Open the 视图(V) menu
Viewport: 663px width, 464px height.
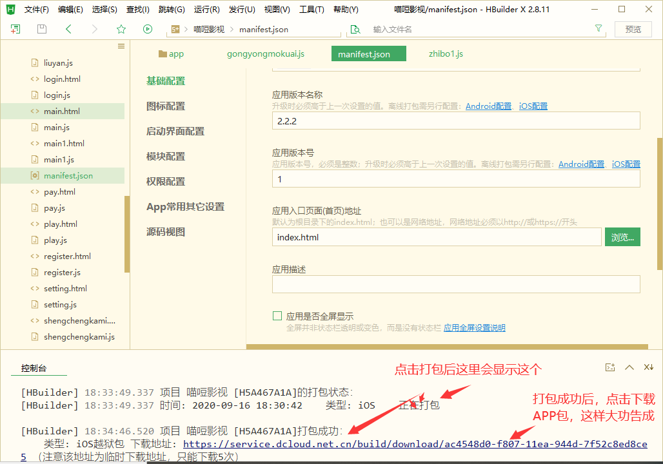pyautogui.click(x=277, y=9)
